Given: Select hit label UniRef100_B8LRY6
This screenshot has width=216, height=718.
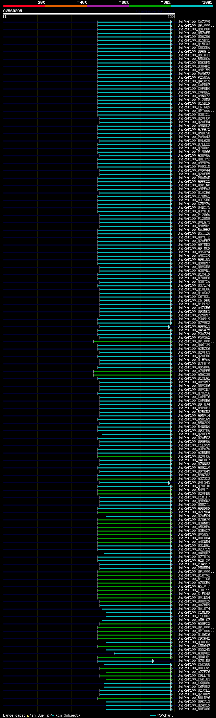Looking at the screenshot, I should coord(194,698).
